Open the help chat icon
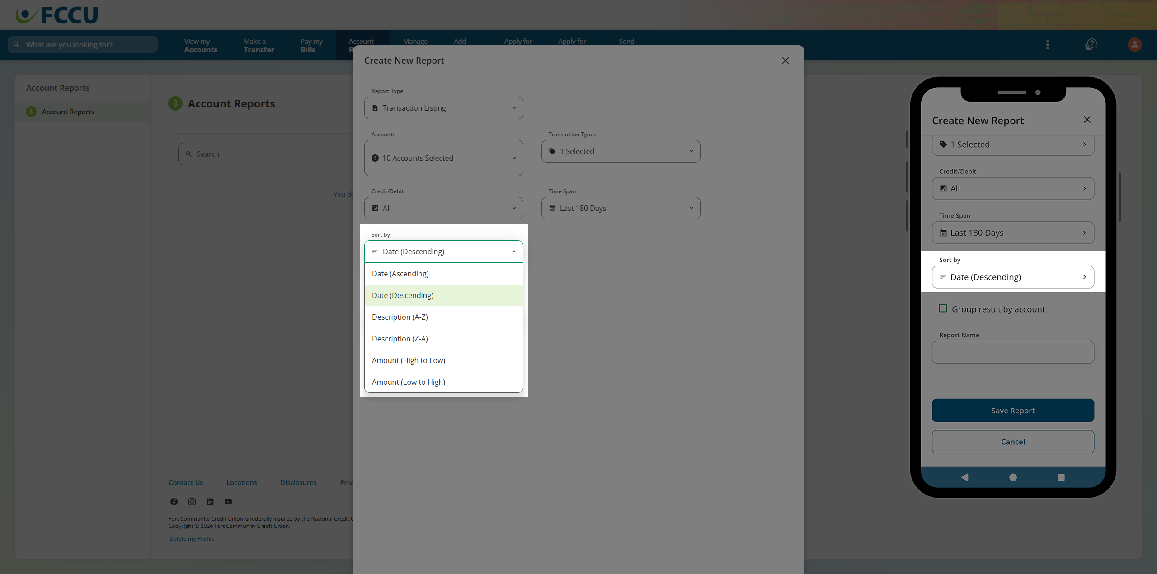Image resolution: width=1157 pixels, height=574 pixels. 1091,45
